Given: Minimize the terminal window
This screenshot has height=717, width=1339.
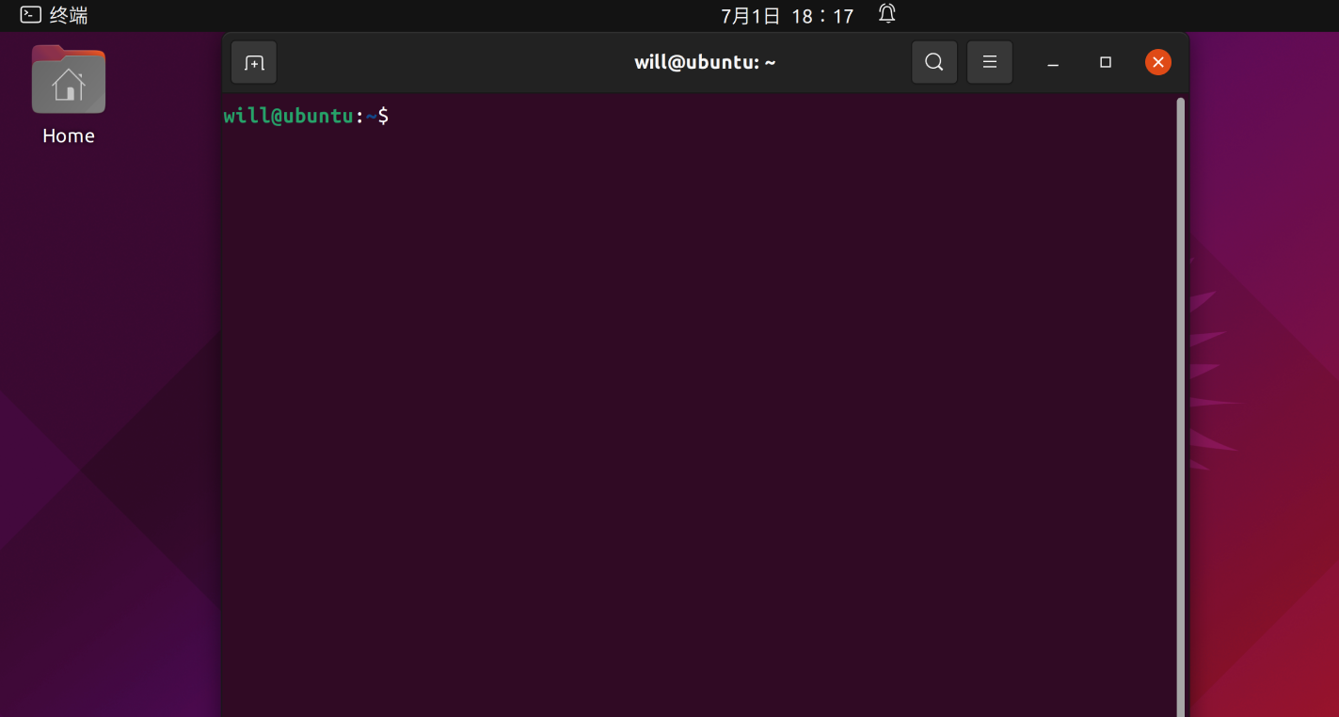Looking at the screenshot, I should coord(1053,63).
